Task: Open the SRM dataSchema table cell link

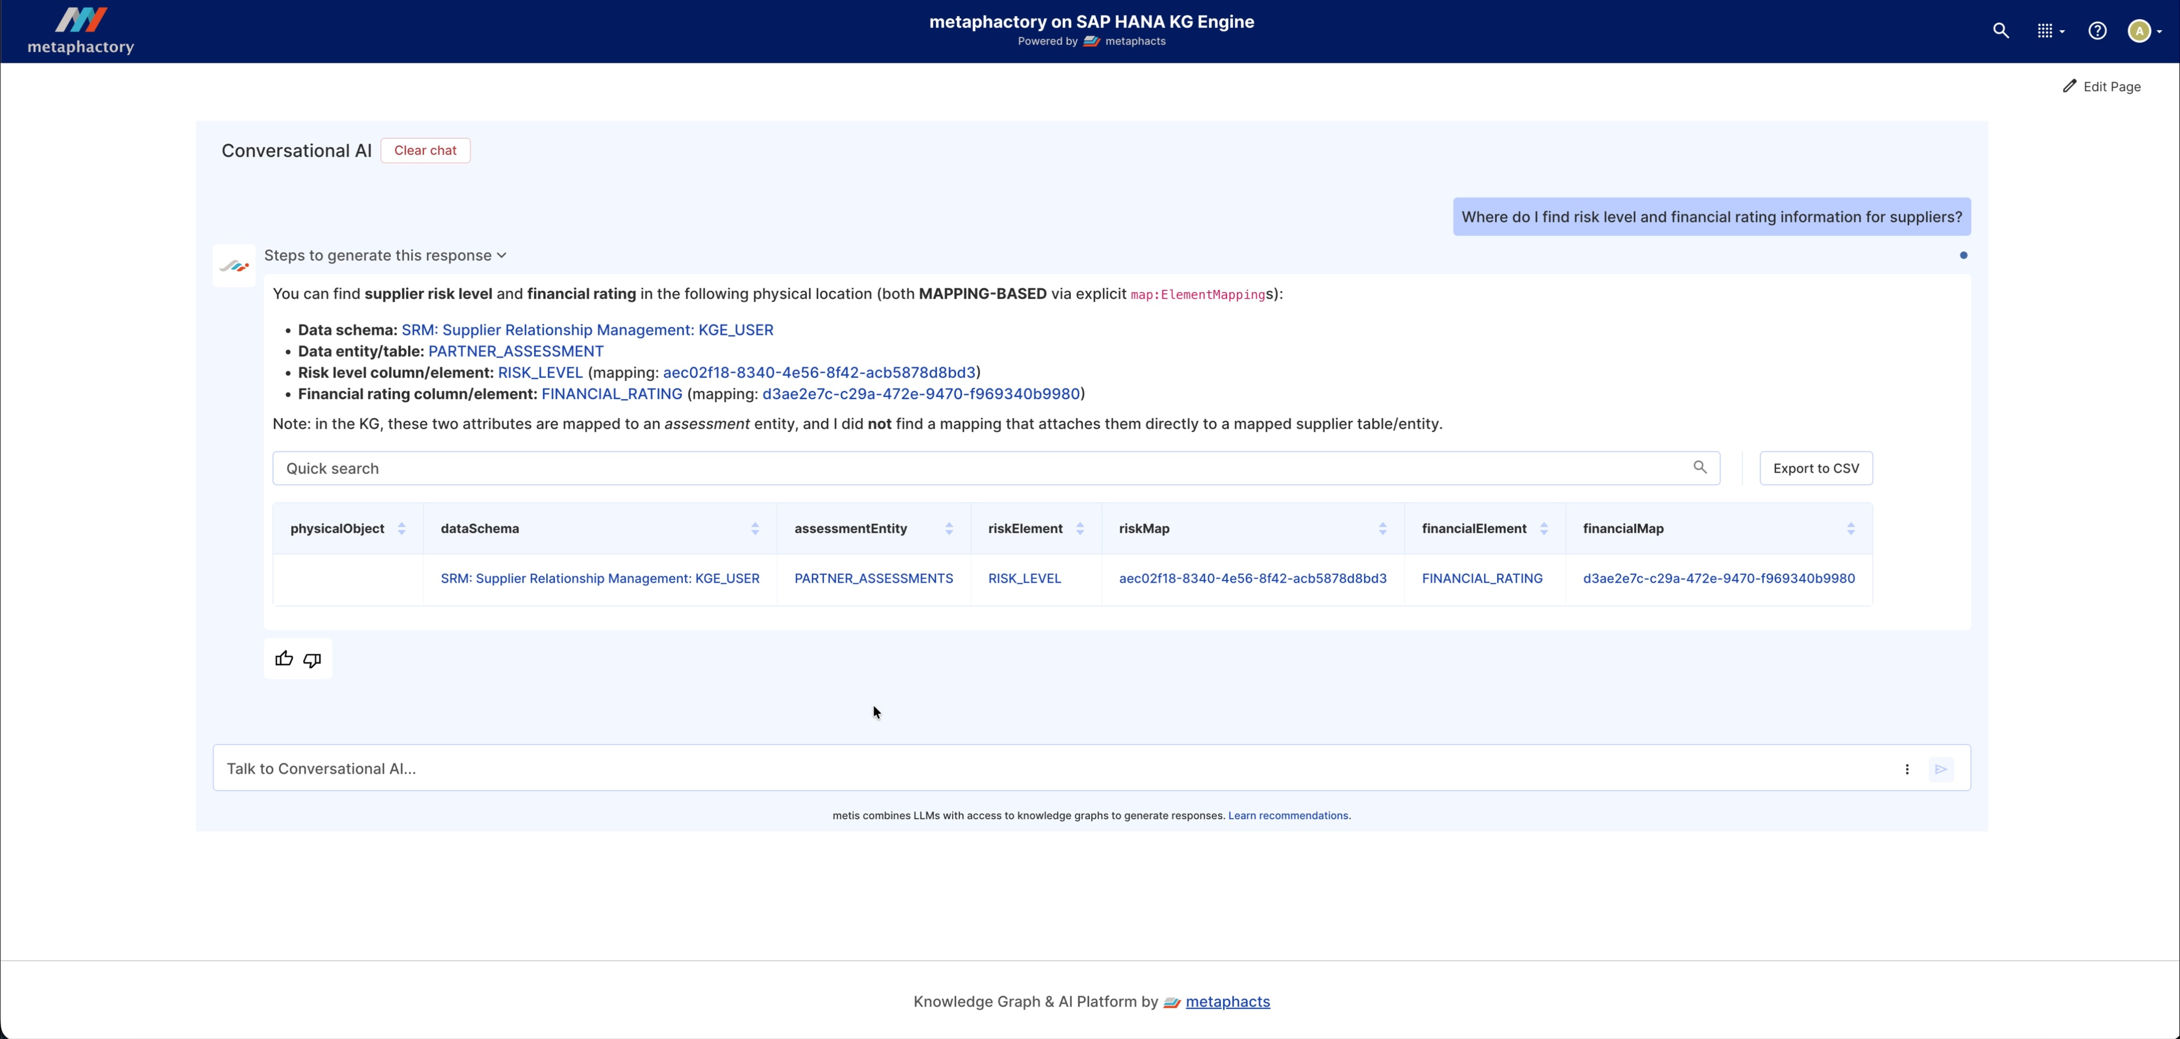Action: point(600,579)
